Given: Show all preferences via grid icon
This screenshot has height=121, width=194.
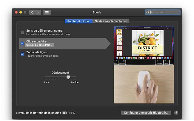Looking at the screenshot, I should point(47,12).
